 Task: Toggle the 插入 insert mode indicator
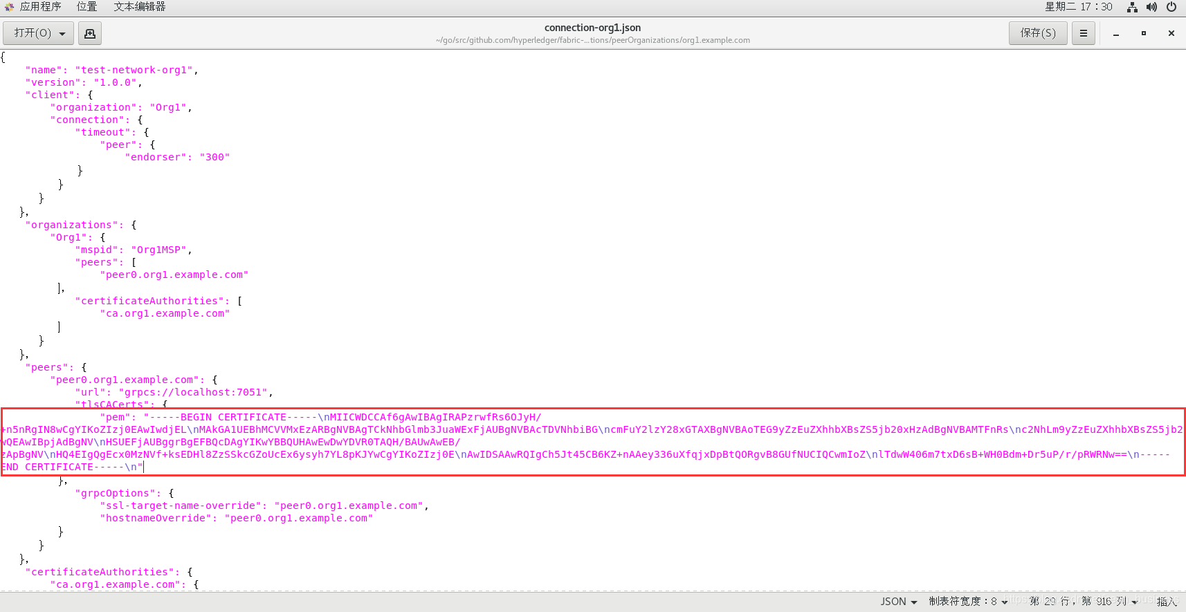(x=1167, y=602)
